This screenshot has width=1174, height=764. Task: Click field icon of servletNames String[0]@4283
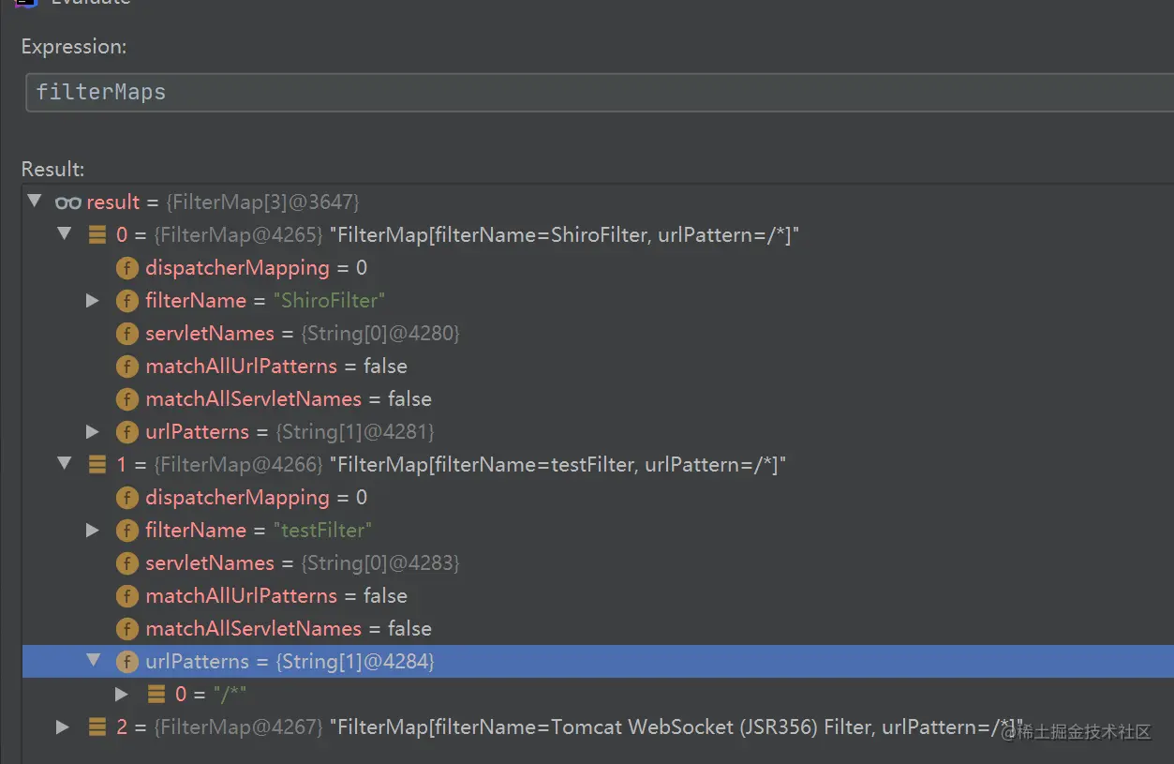127,563
